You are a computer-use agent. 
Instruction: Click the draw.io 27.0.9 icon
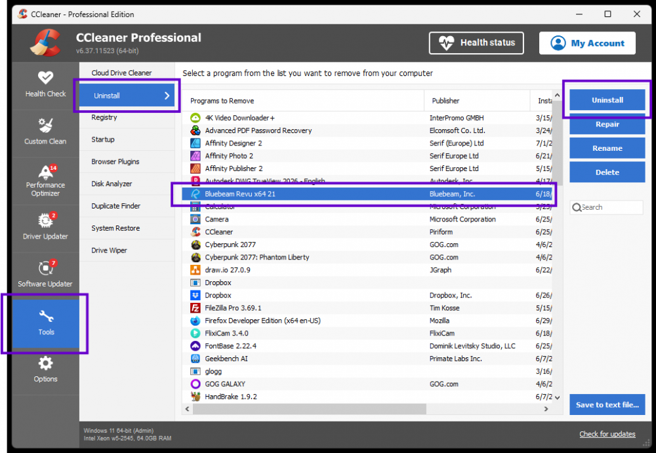tap(195, 270)
